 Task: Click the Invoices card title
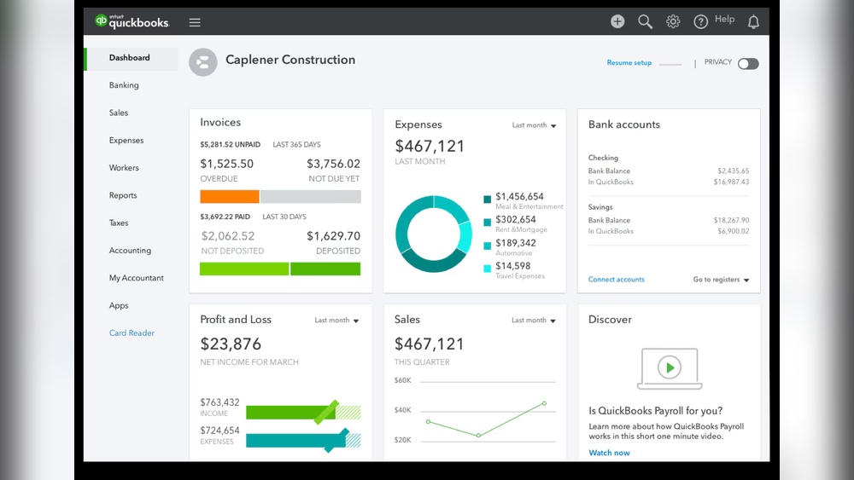(220, 122)
